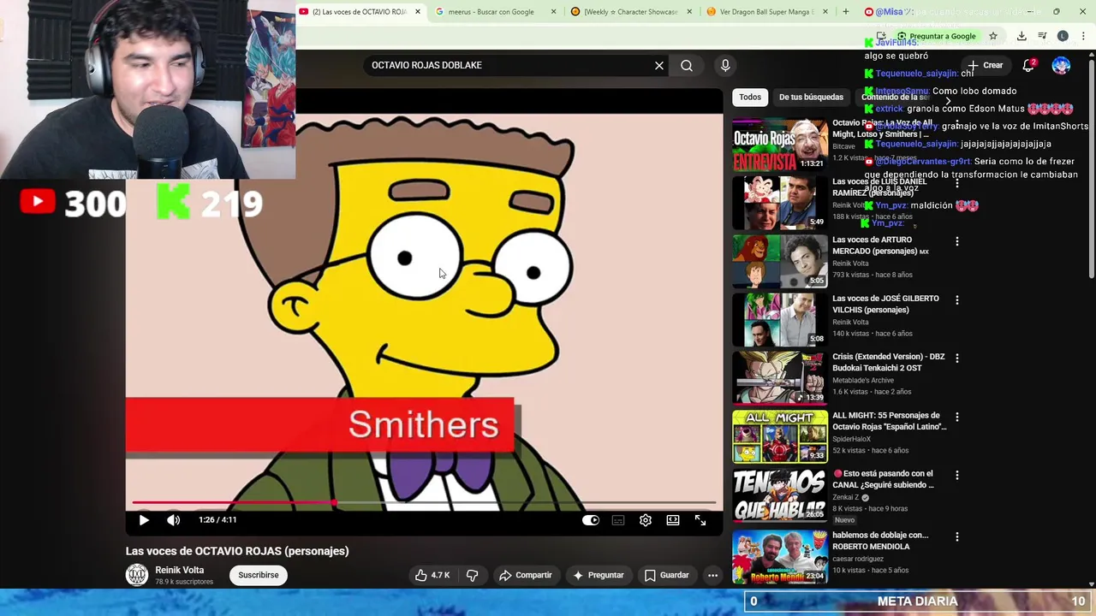The image size is (1096, 616).
Task: Open the Tenemos Que Hablar video thumbnail
Action: 779,495
